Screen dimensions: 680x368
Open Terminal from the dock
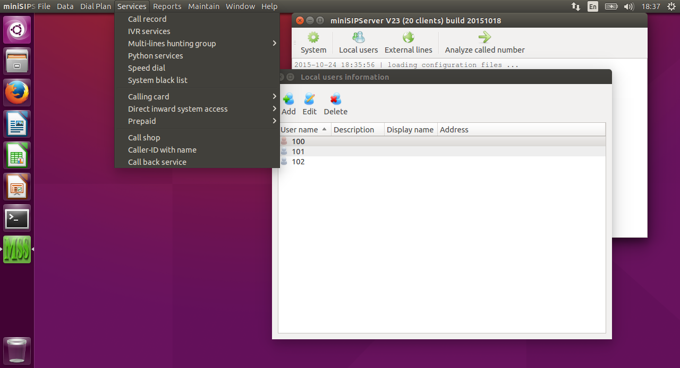coord(17,218)
